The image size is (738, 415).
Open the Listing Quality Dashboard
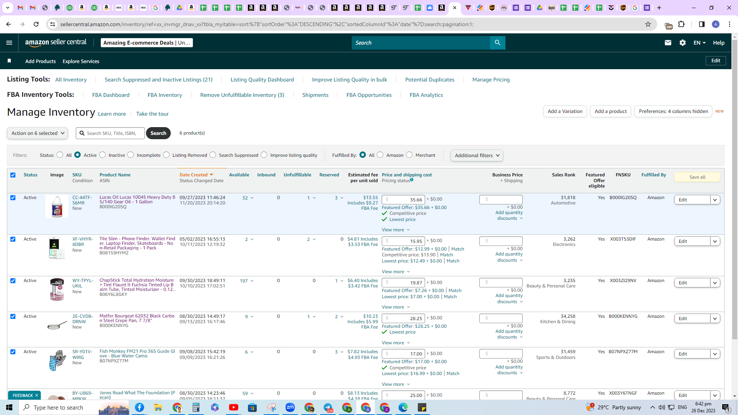point(262,80)
